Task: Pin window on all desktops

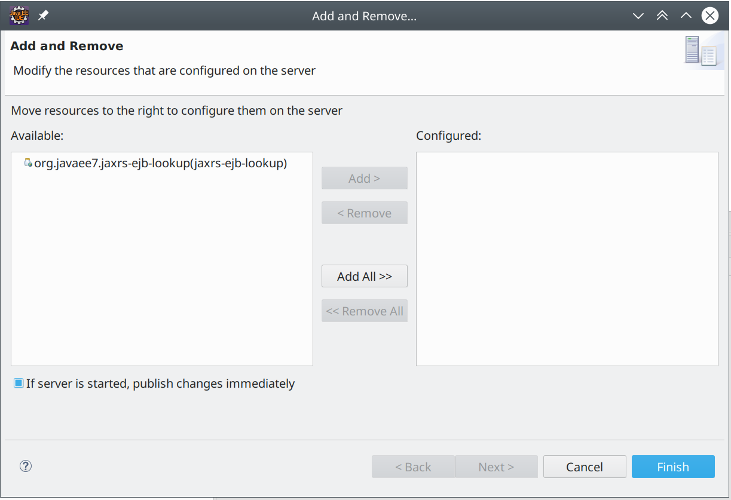Action: tap(44, 16)
